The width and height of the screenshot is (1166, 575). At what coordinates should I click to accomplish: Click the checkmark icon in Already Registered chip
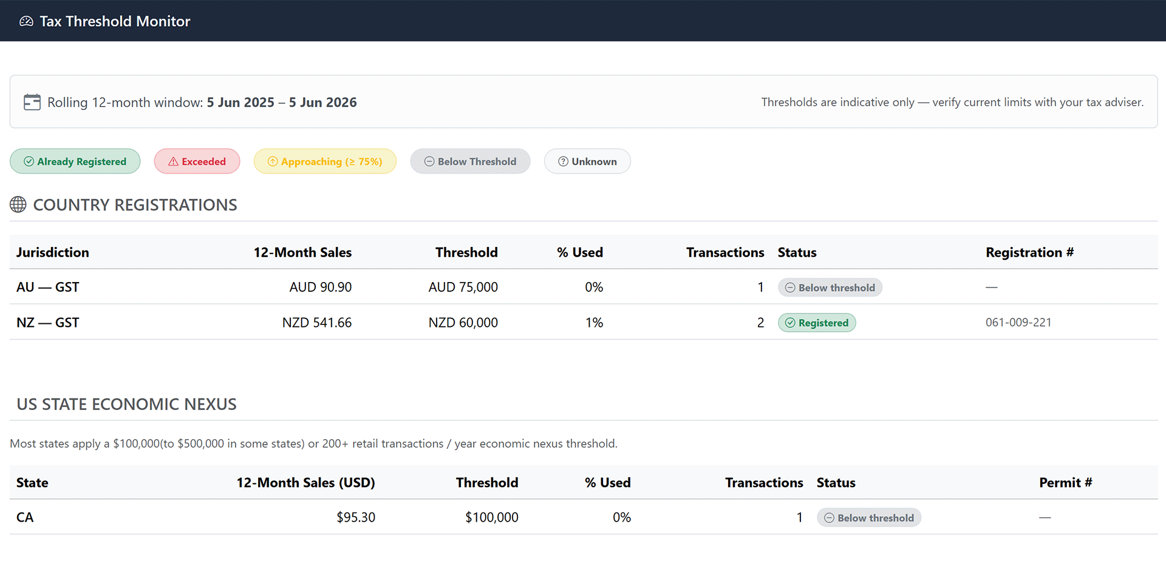tap(29, 161)
